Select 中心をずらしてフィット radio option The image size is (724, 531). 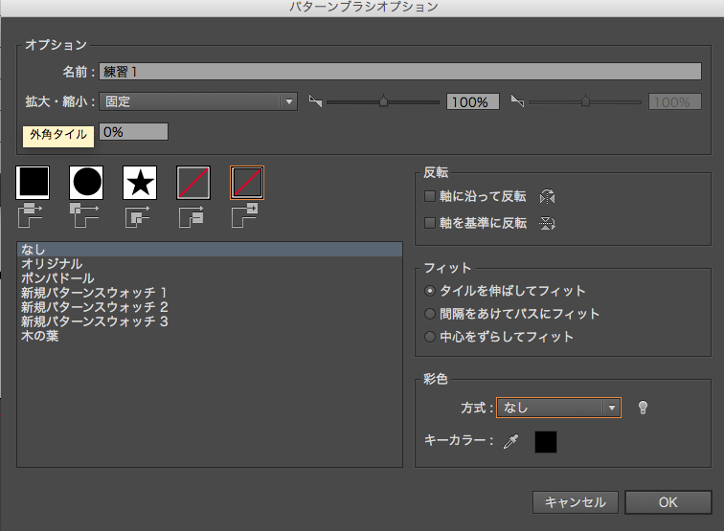pos(430,337)
